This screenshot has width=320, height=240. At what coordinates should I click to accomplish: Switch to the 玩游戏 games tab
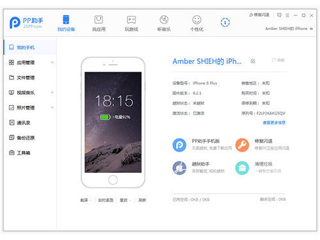[131, 23]
